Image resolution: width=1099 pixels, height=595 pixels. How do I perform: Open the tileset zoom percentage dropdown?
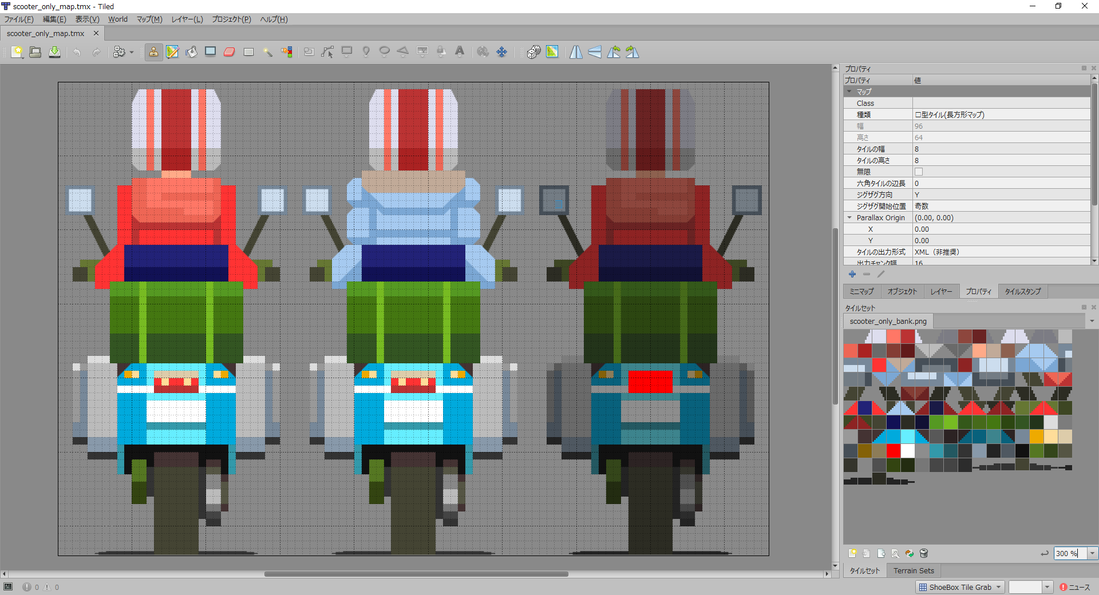click(1092, 553)
